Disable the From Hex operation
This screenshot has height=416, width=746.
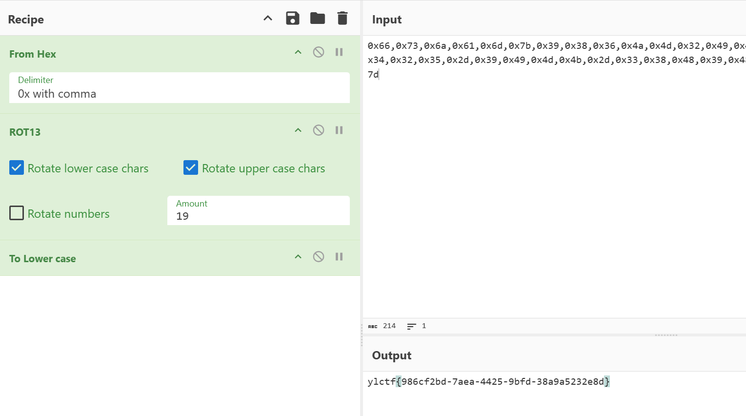319,52
